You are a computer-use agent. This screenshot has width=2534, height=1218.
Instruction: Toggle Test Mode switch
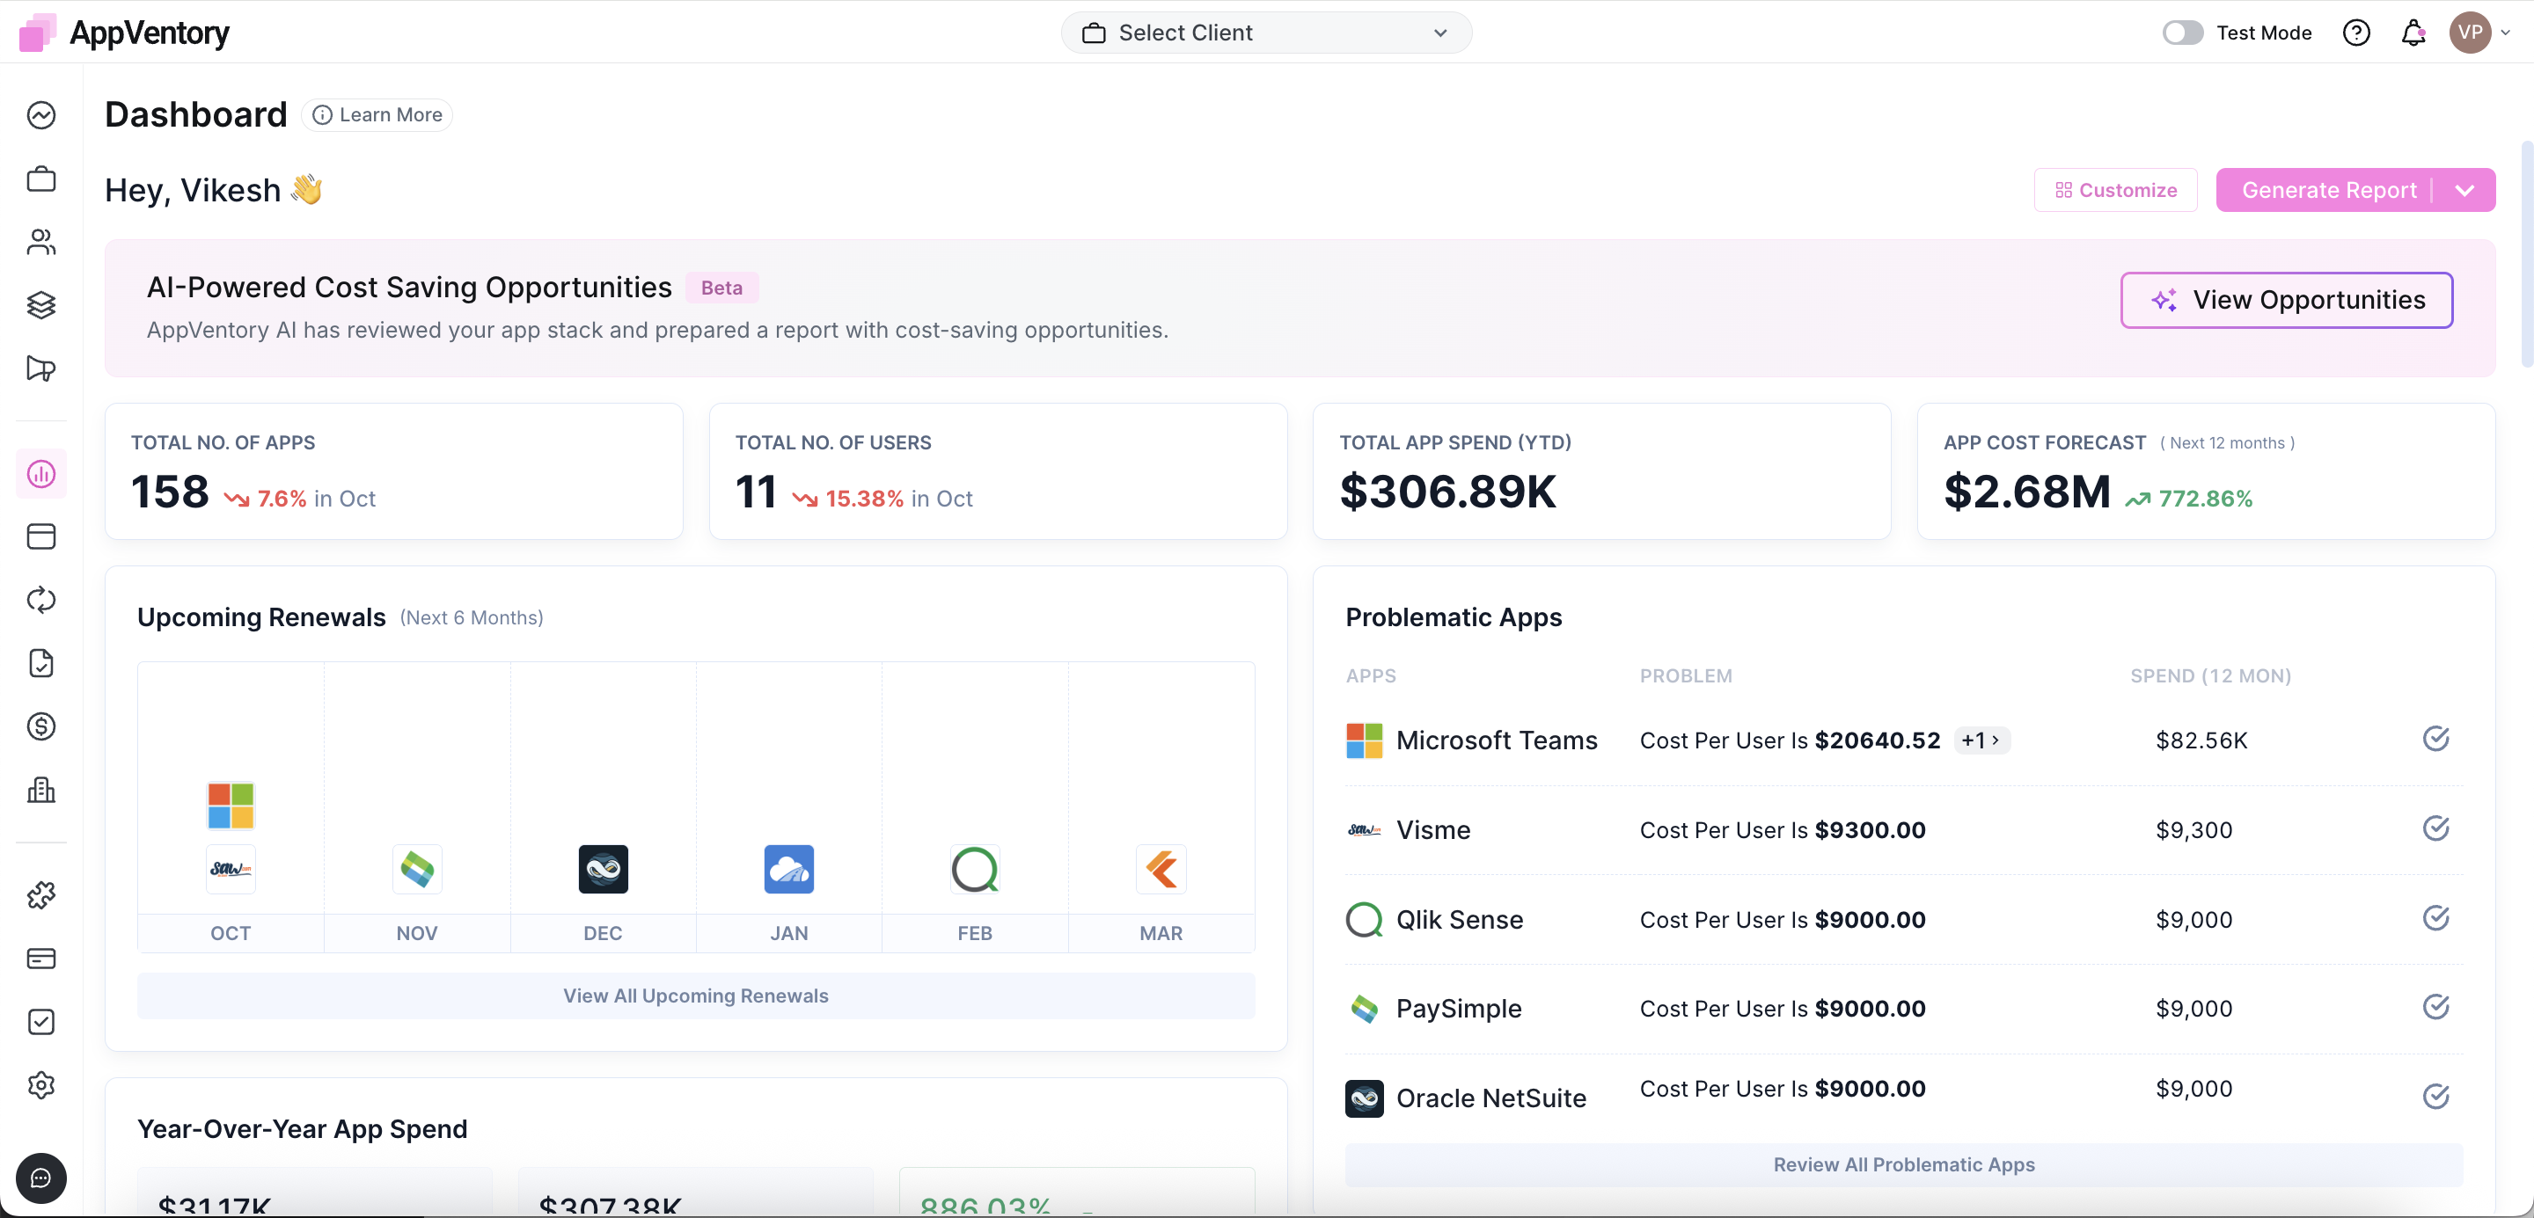click(2182, 33)
